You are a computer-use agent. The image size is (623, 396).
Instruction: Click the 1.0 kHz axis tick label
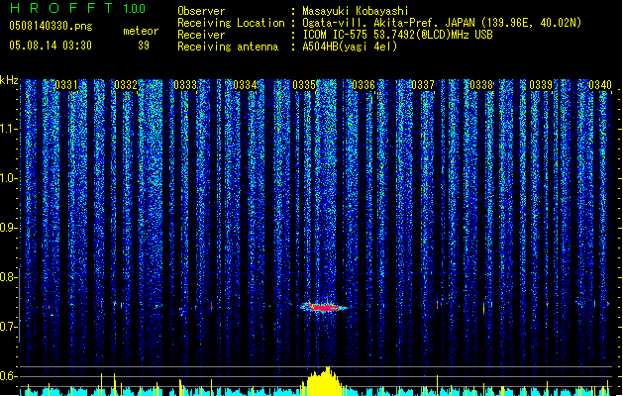(8, 178)
